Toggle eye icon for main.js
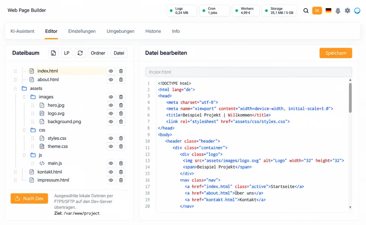The width and height of the screenshot is (366, 225). click(x=111, y=163)
